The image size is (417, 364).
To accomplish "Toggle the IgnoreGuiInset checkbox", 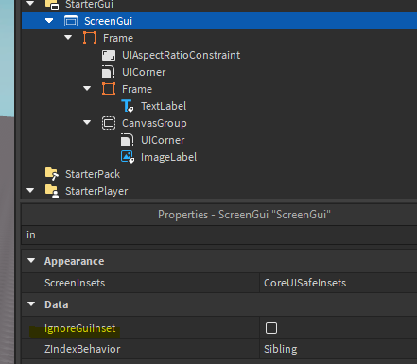I will pos(271,328).
